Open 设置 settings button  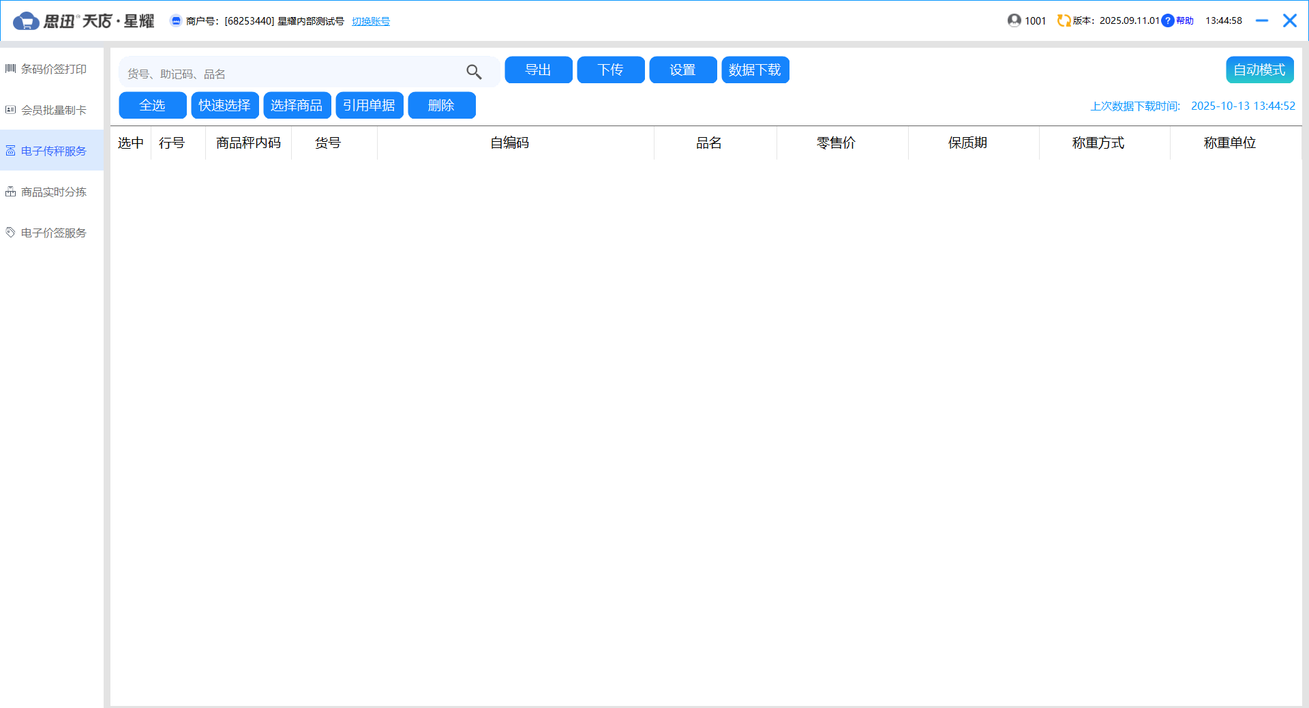pyautogui.click(x=682, y=70)
